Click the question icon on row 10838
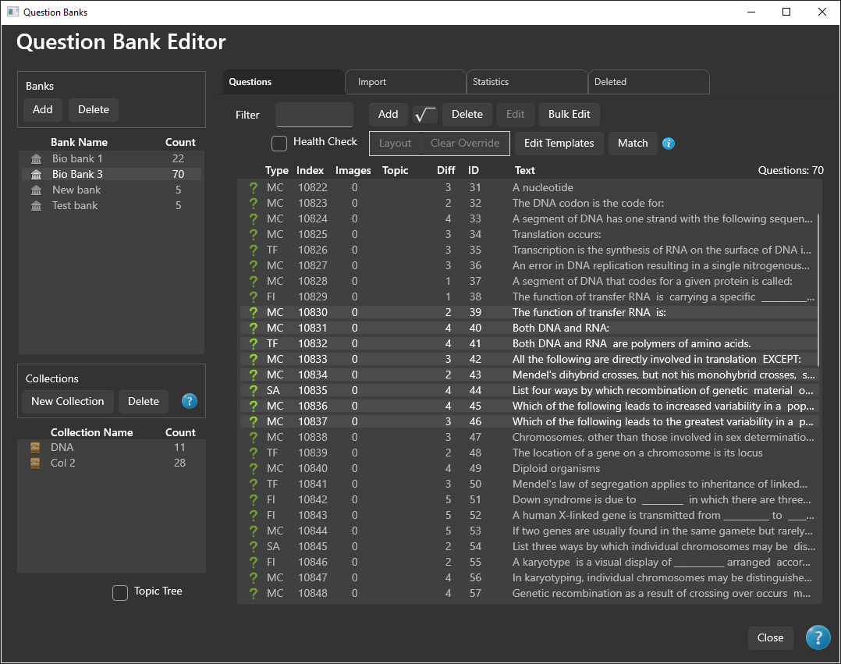Image resolution: width=841 pixels, height=664 pixels. 253,437
